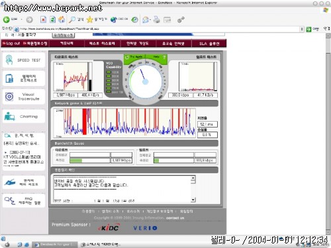The height and width of the screenshot is (248, 331).
Task: Click the Visual Traceroute target icon
Action: pos(9,97)
